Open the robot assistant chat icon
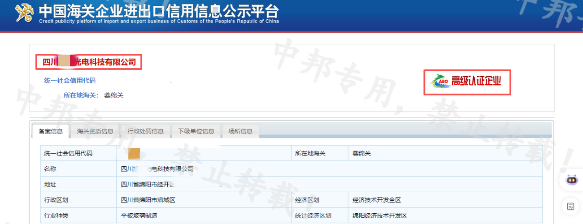583x224 pixels. (x=572, y=180)
